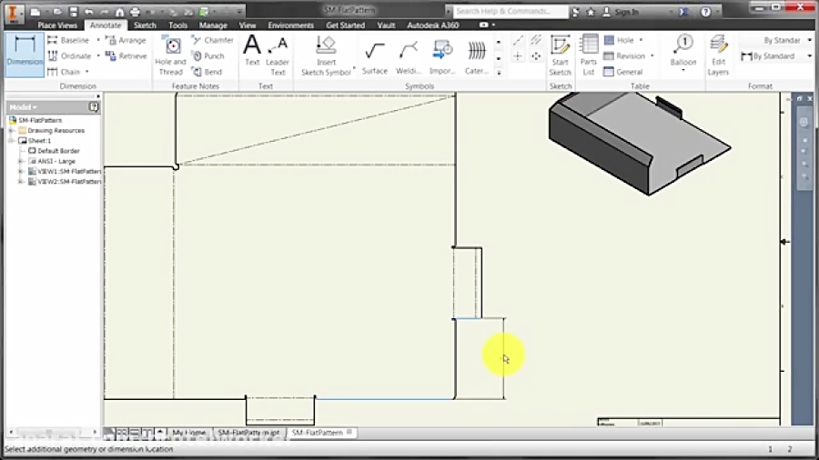Click the isometric part view thumbnail

click(639, 143)
